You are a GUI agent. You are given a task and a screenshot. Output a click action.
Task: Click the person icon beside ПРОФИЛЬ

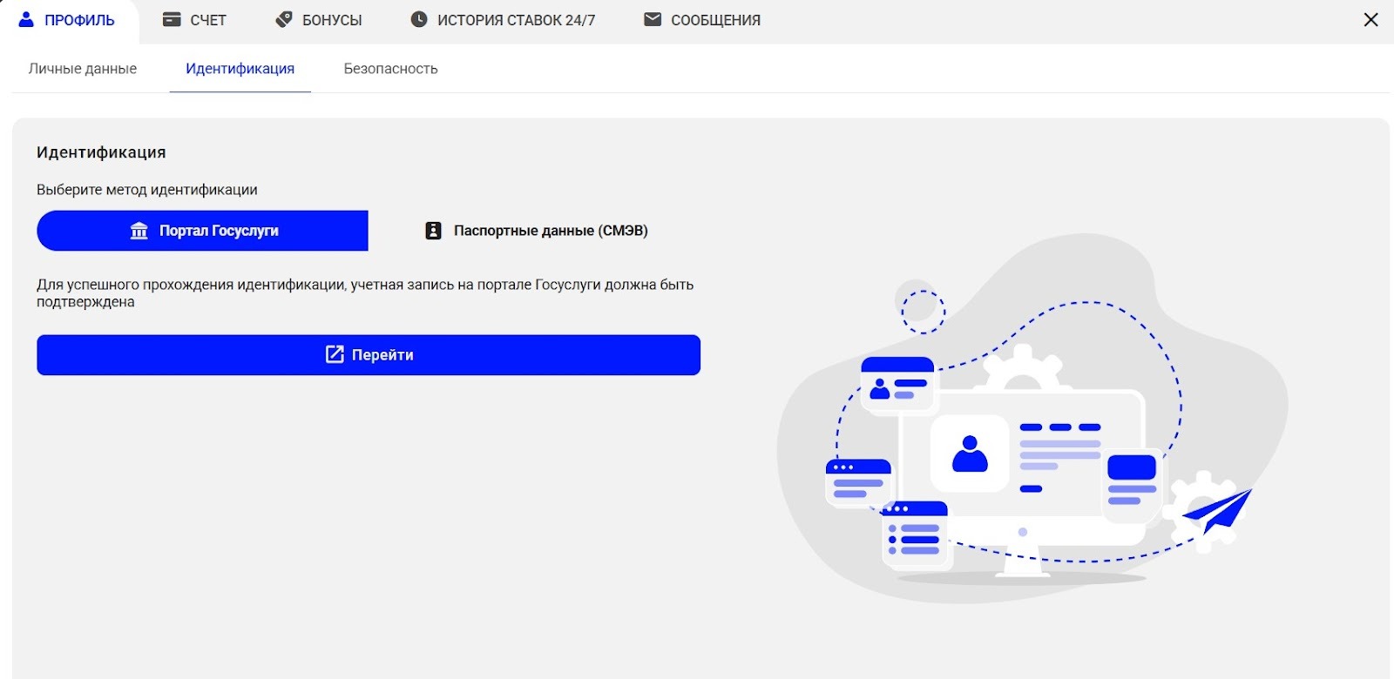[x=27, y=19]
